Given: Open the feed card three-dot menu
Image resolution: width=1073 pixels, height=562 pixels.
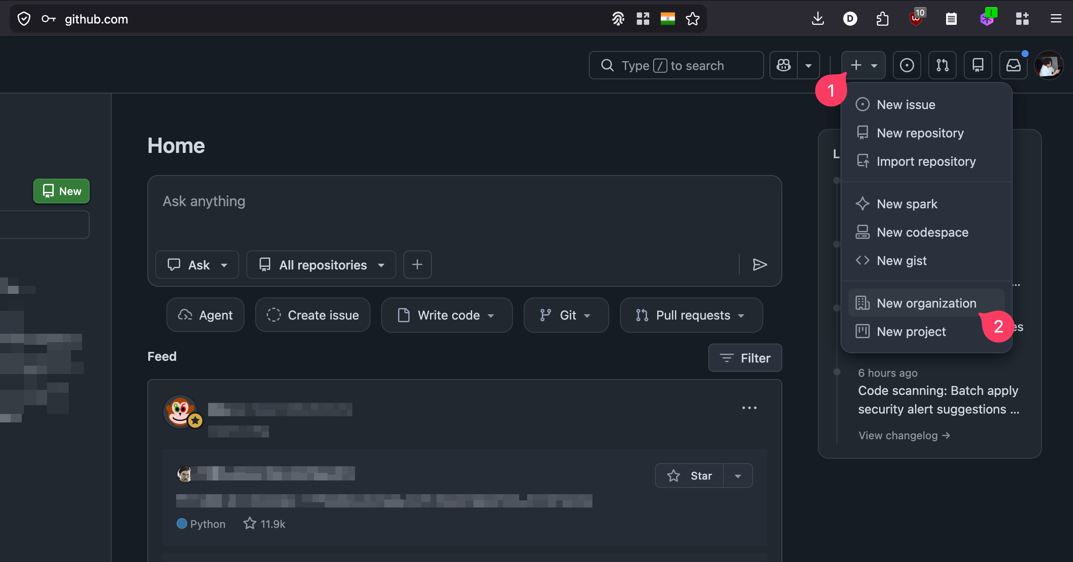Looking at the screenshot, I should pyautogui.click(x=750, y=408).
